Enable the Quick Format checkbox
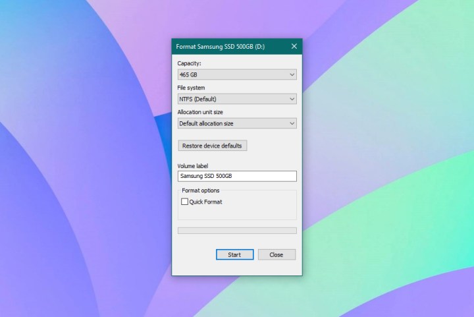The width and height of the screenshot is (474, 317). (184, 202)
